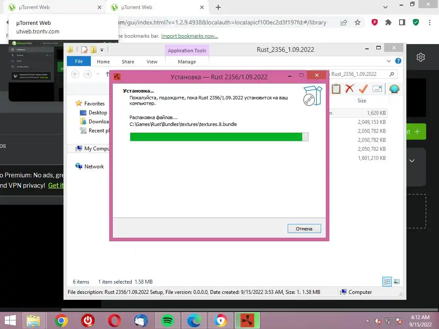This screenshot has width=439, height=329.
Task: Select the 1,601,210 KB file row
Action: pos(358,158)
